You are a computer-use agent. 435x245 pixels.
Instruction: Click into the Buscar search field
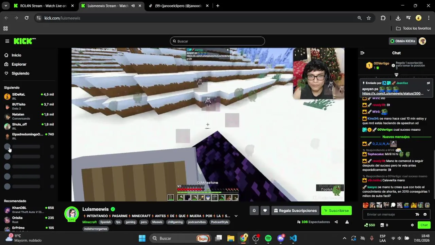pyautogui.click(x=217, y=41)
